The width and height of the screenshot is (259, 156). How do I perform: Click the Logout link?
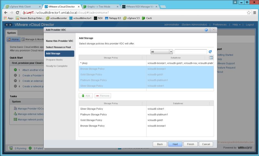tap(250, 25)
